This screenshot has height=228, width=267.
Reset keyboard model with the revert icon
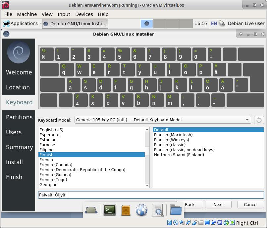coord(259,120)
